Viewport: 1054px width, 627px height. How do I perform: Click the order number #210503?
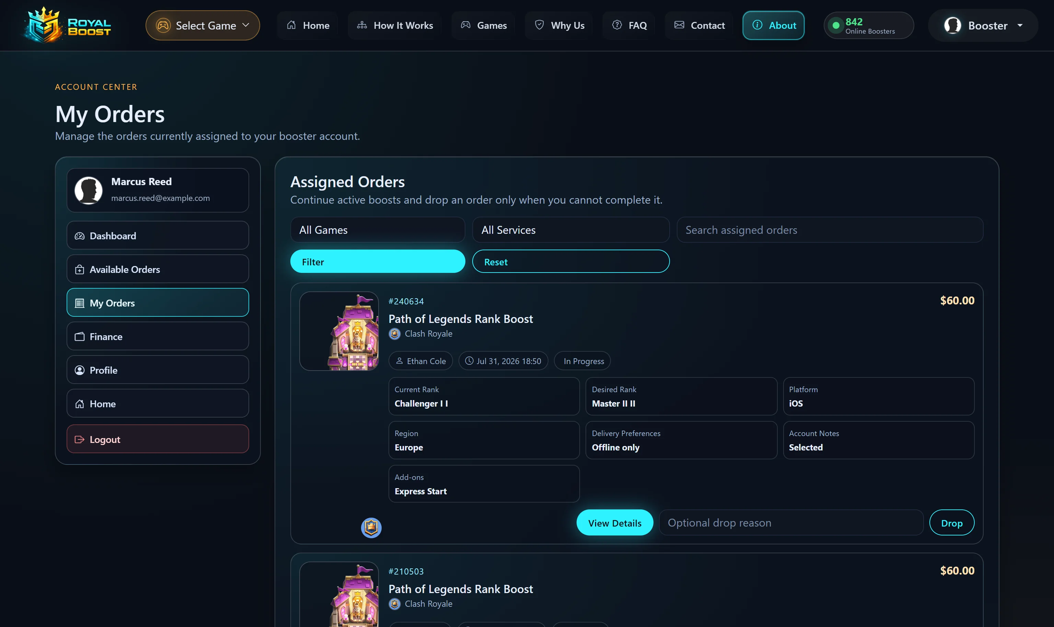(x=406, y=571)
